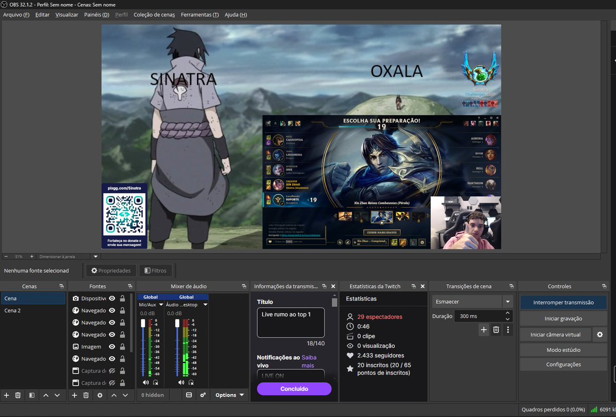Viewport: 616px width, 417px height.
Task: Open the mixer Options dropdown
Action: pos(229,395)
